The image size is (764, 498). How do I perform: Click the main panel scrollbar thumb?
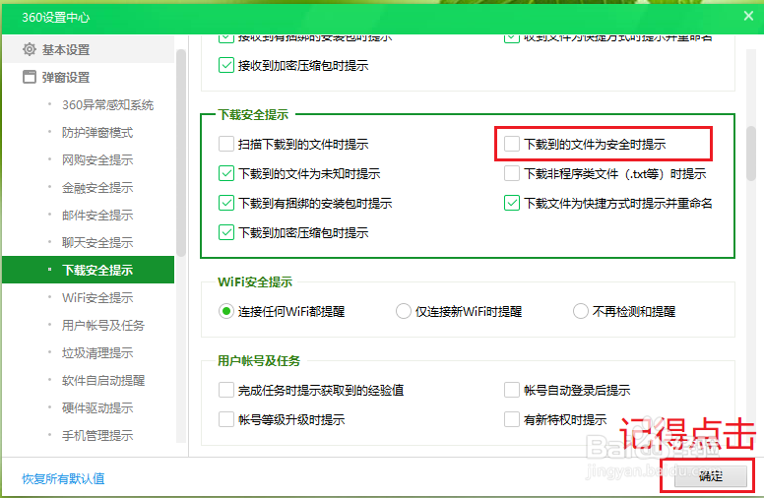(x=751, y=153)
